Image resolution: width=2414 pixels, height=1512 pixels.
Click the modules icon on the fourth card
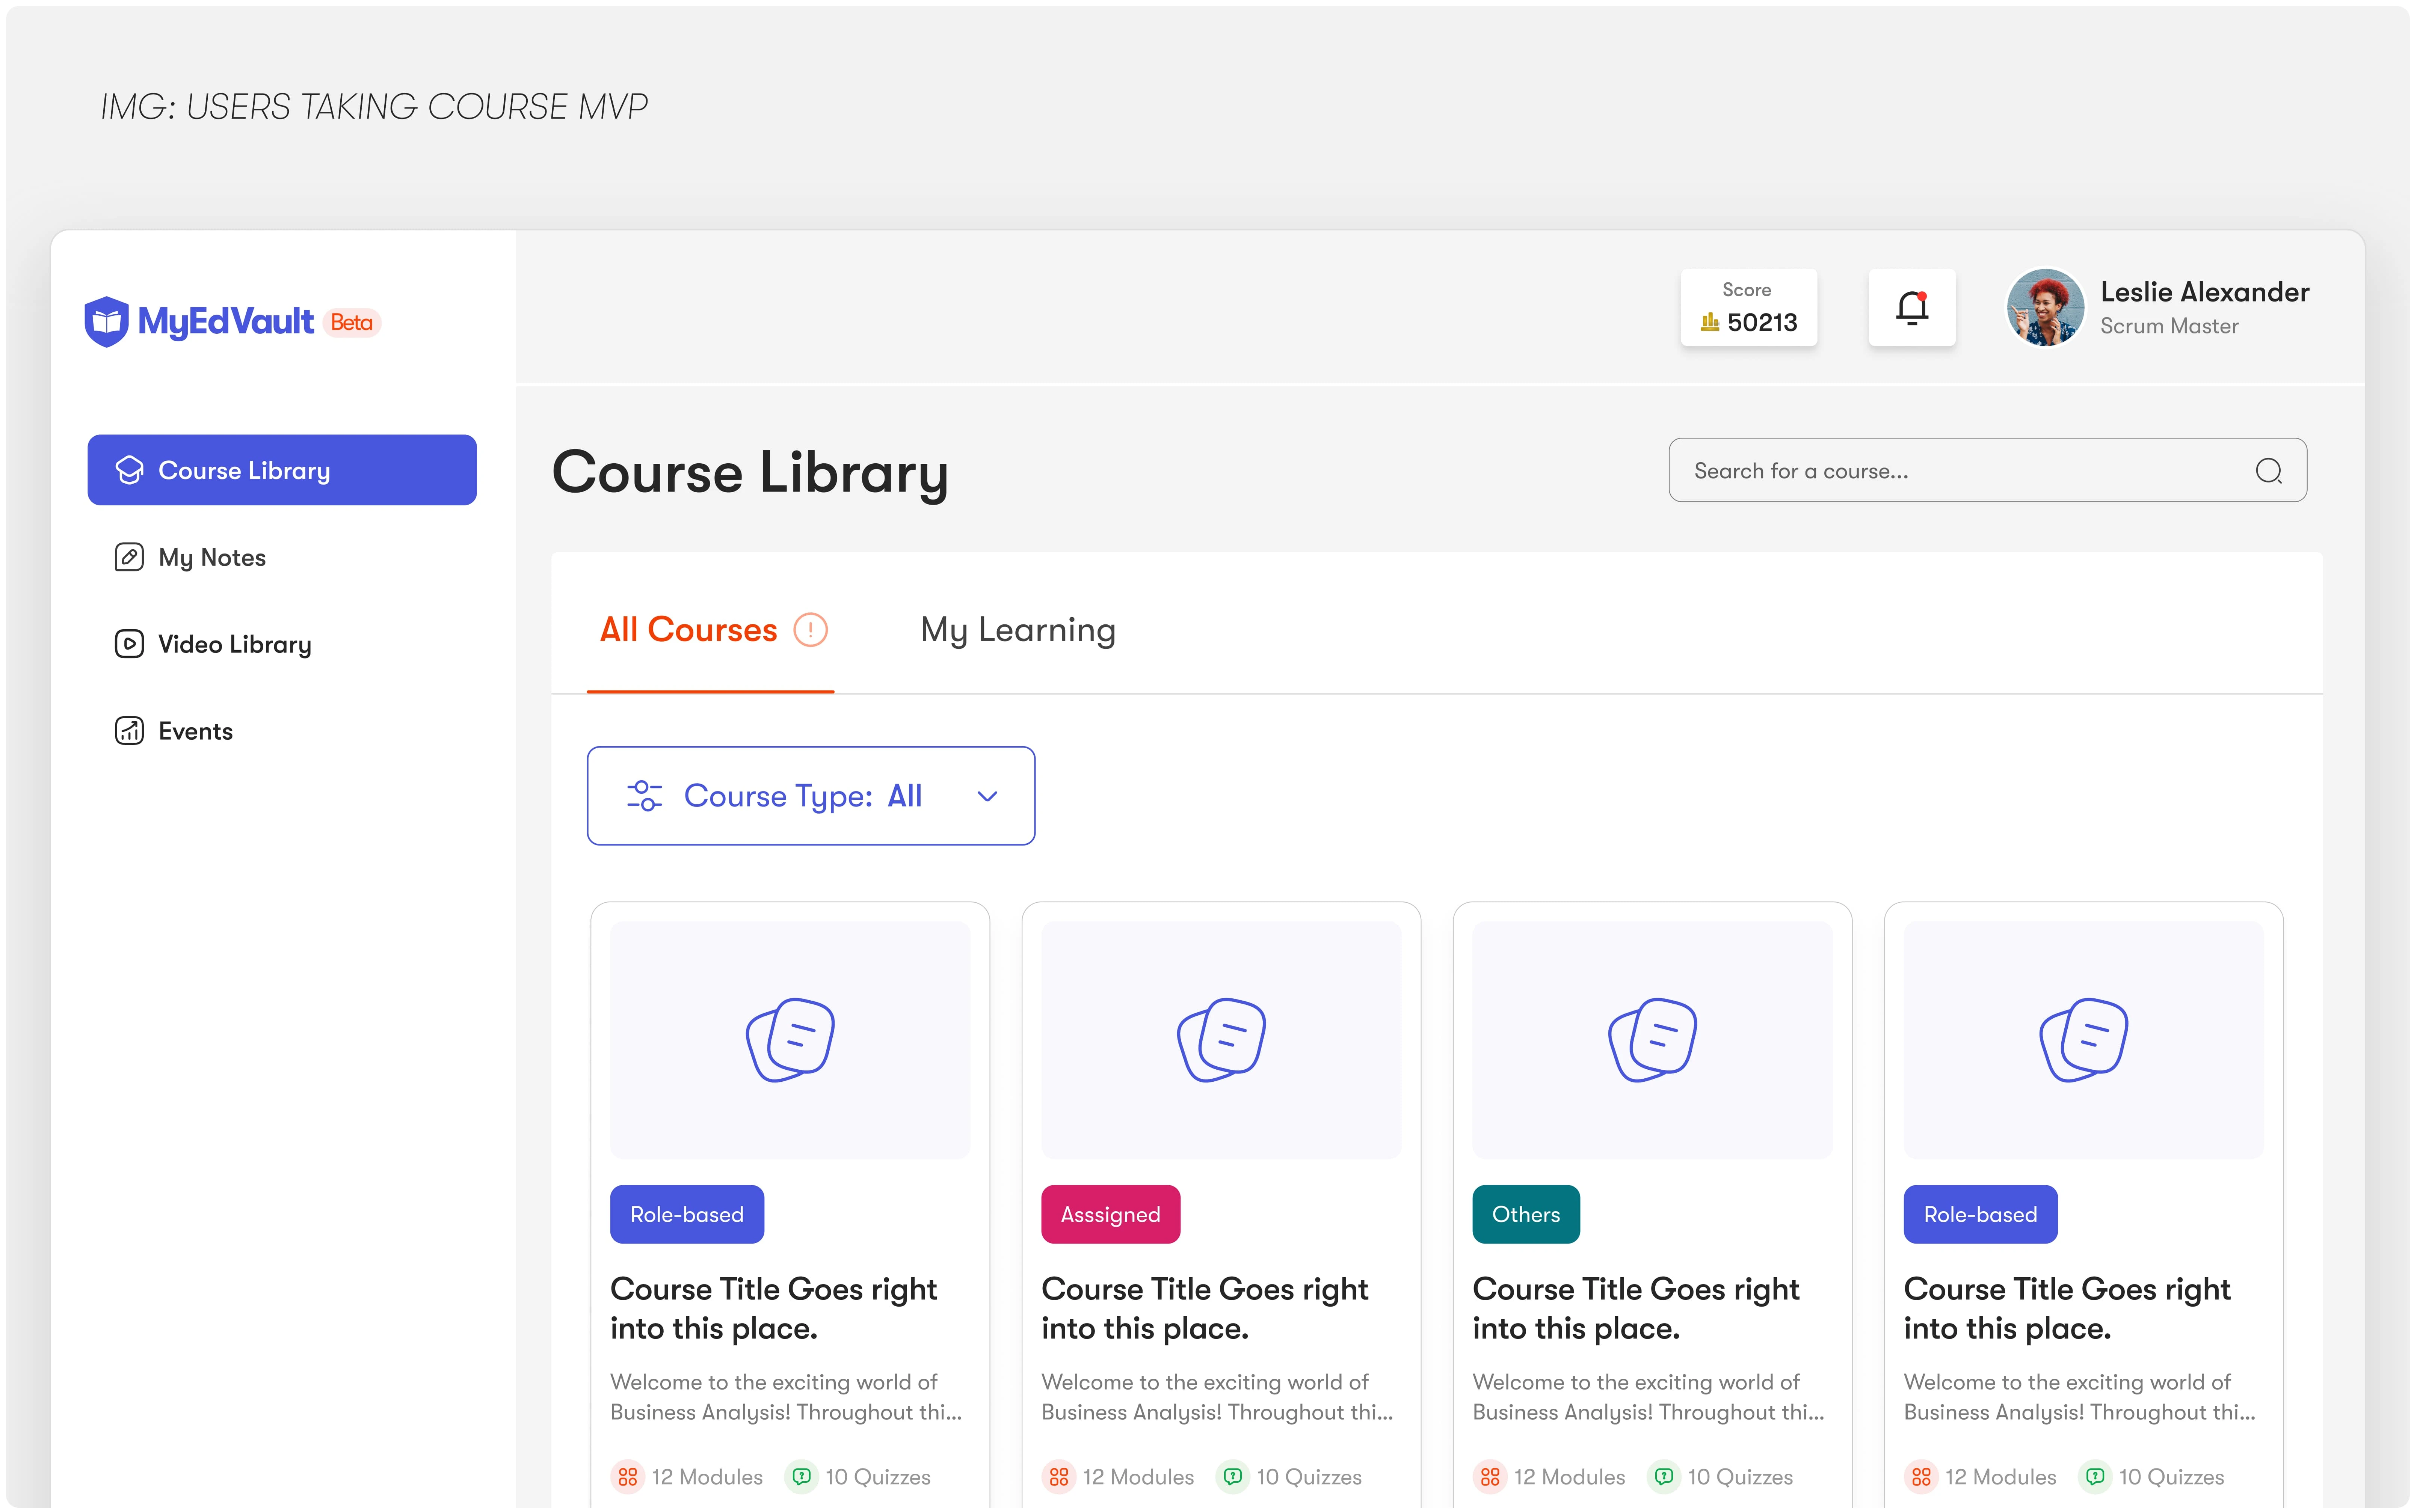click(x=1921, y=1477)
